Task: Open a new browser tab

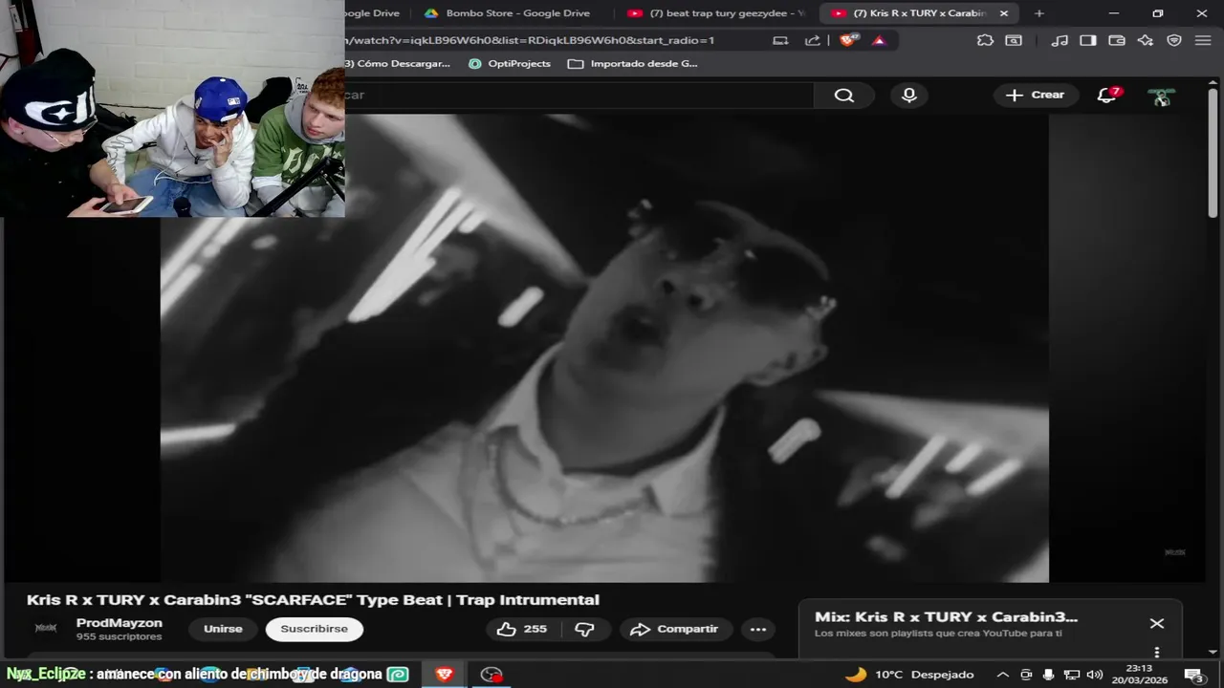Action: click(1039, 13)
